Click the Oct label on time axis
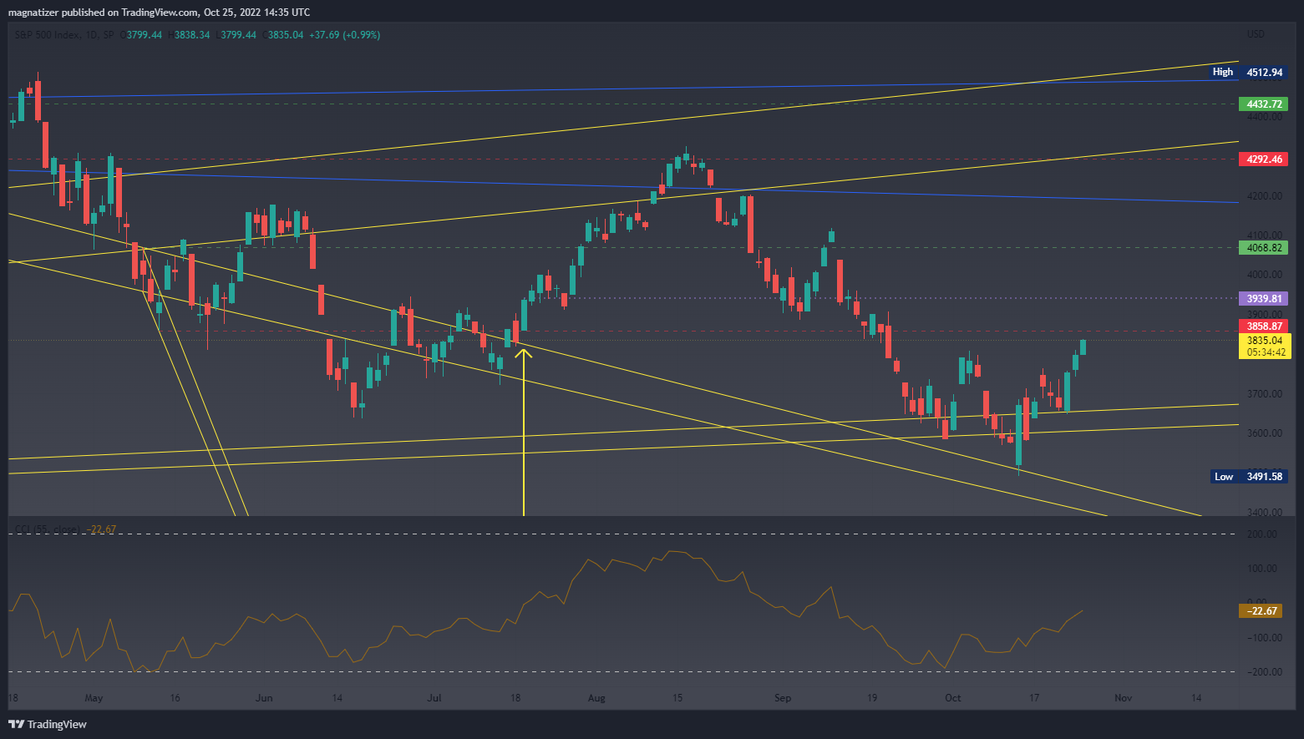Screen dimensions: 1304x739 (952, 698)
